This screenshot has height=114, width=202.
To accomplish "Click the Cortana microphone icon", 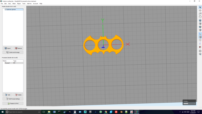I will click(39, 112).
